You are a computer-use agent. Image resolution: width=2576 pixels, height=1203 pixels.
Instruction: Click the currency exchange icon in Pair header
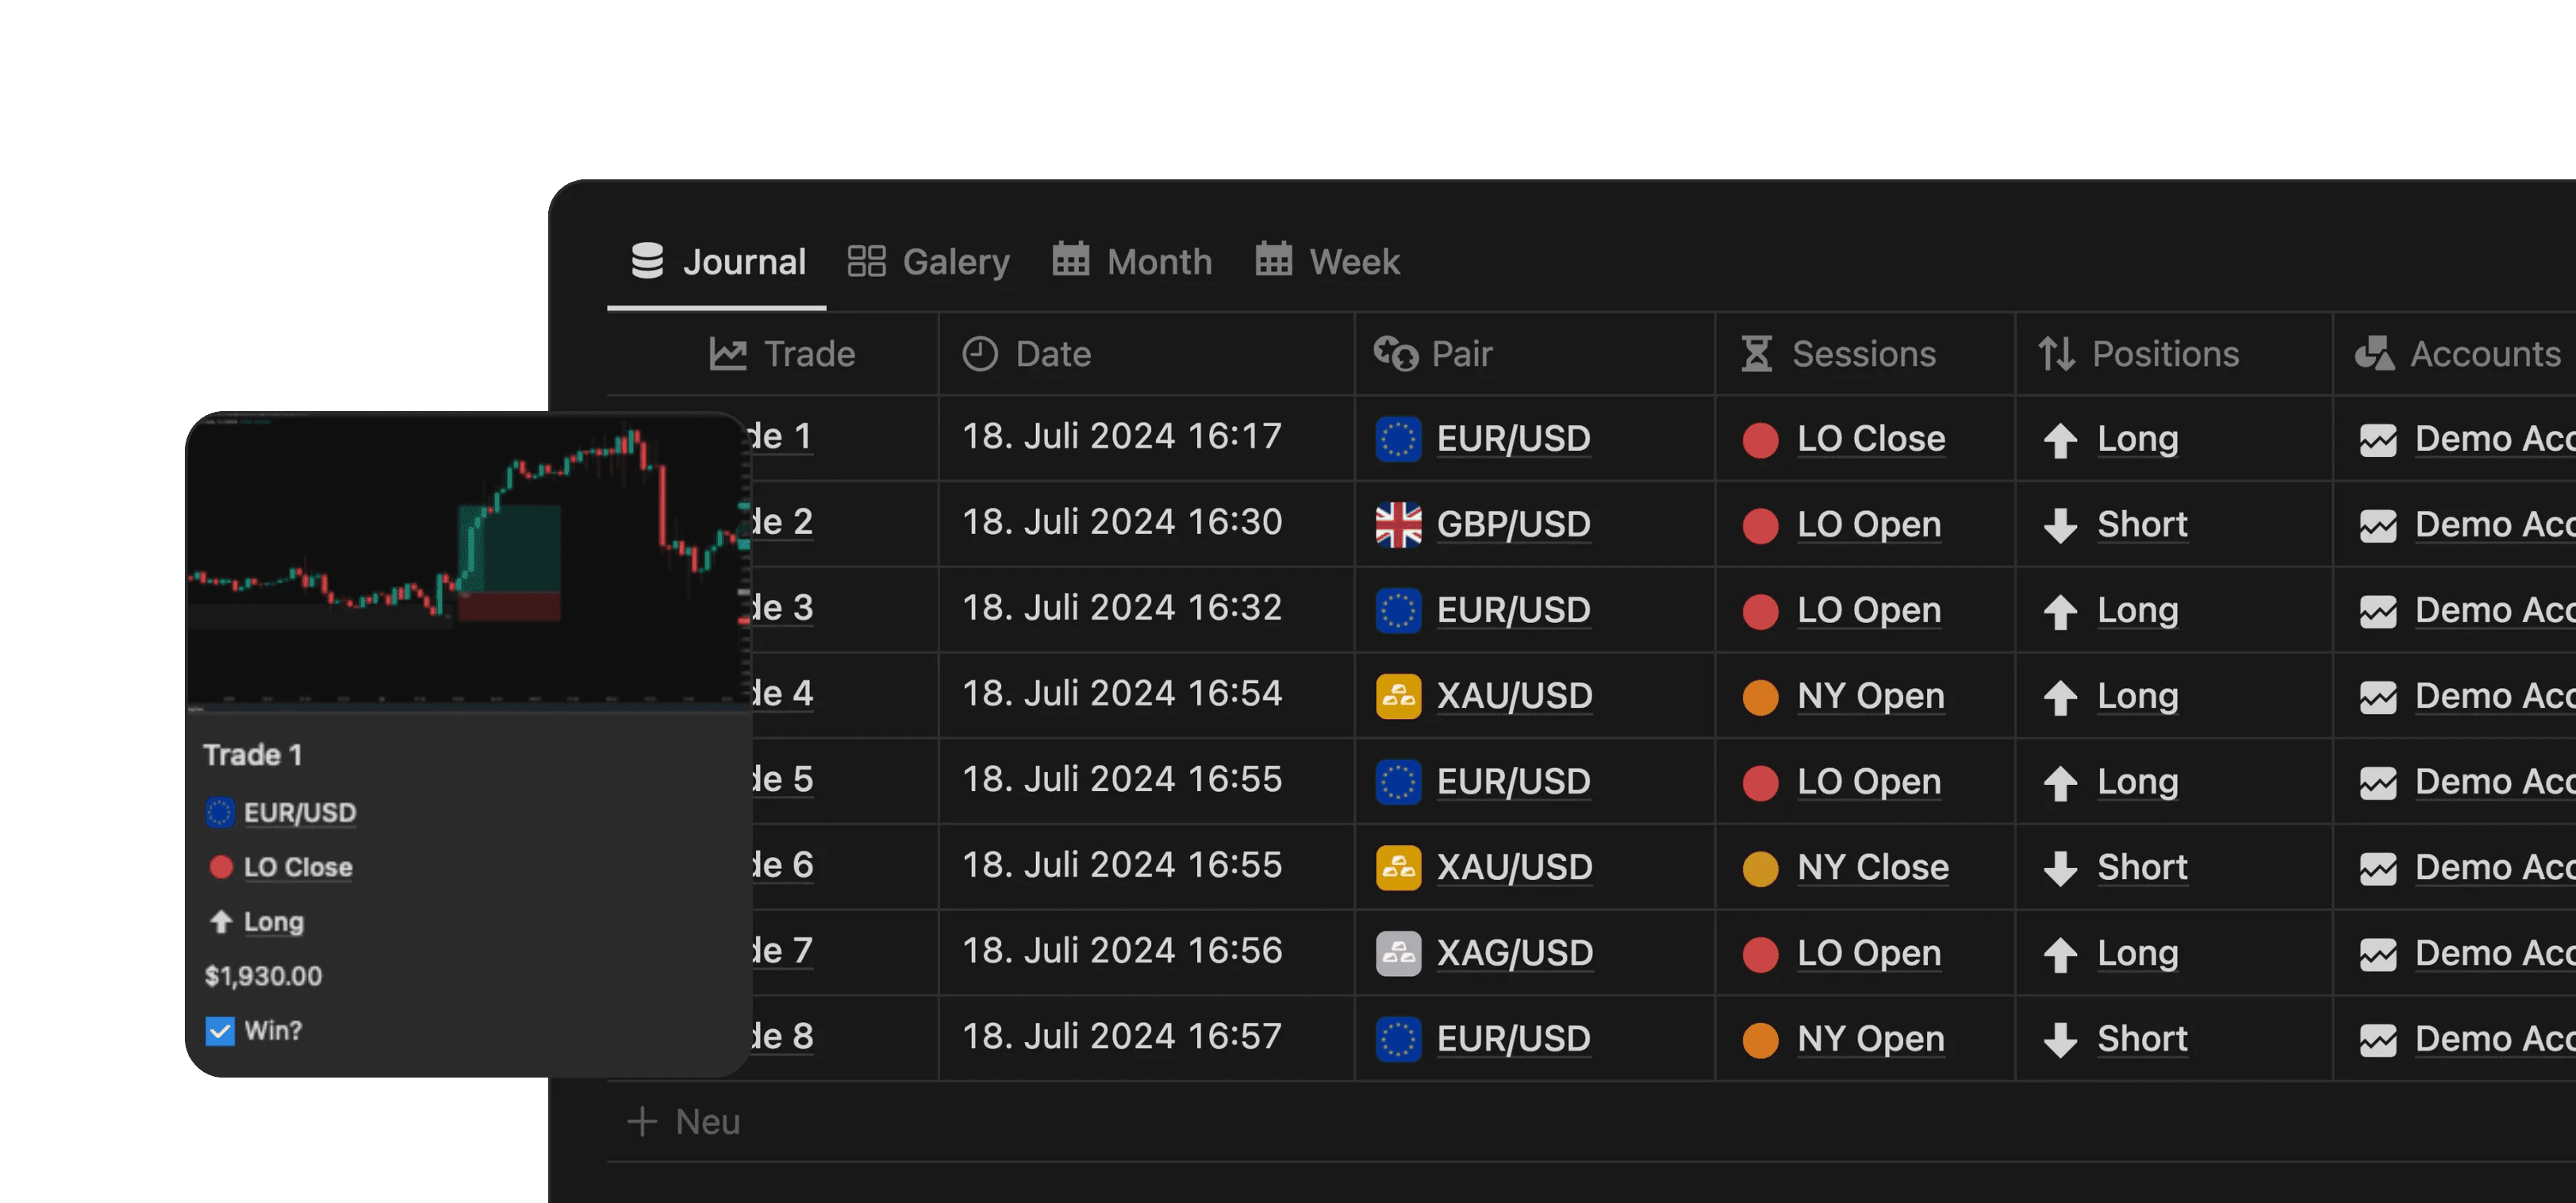[x=1396, y=354]
